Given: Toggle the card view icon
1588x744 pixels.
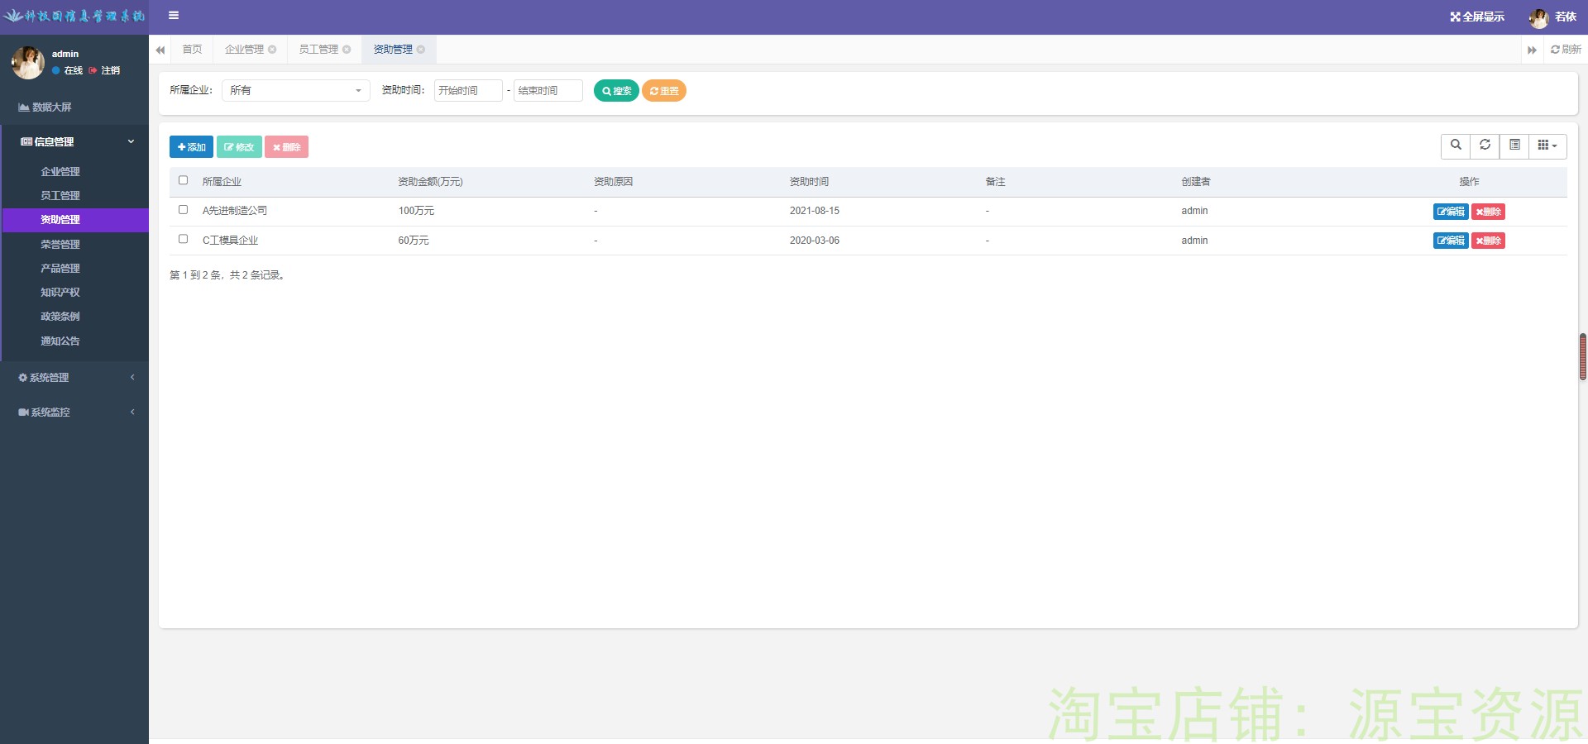Looking at the screenshot, I should point(1514,145).
